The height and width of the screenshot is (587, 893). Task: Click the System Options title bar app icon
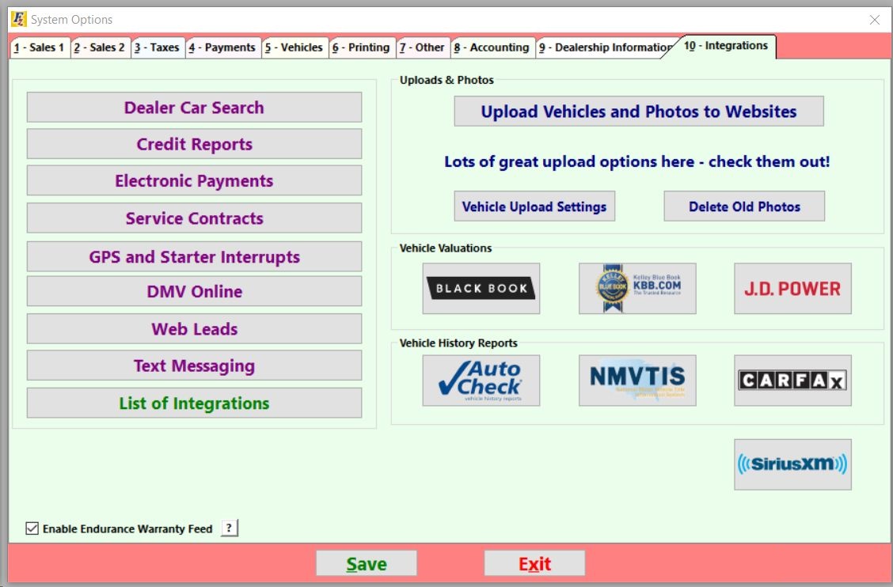[x=18, y=19]
